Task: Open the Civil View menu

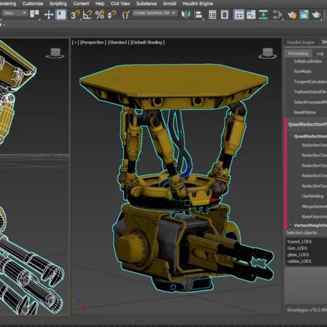Action: 120,4
